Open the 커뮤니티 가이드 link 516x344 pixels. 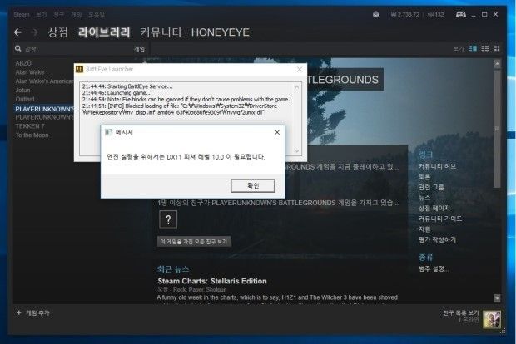coord(440,219)
